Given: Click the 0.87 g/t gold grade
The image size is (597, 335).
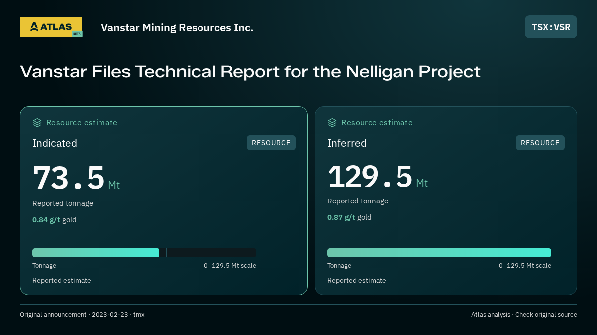Looking at the screenshot, I should pos(349,217).
